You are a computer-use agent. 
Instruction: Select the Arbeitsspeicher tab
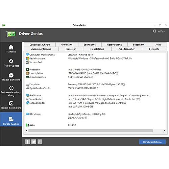127,49
